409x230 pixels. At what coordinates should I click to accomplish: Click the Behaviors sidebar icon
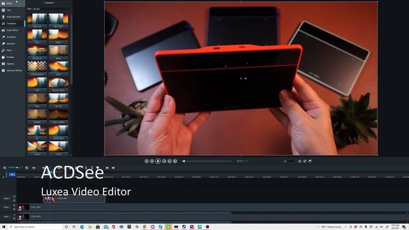coord(3,44)
